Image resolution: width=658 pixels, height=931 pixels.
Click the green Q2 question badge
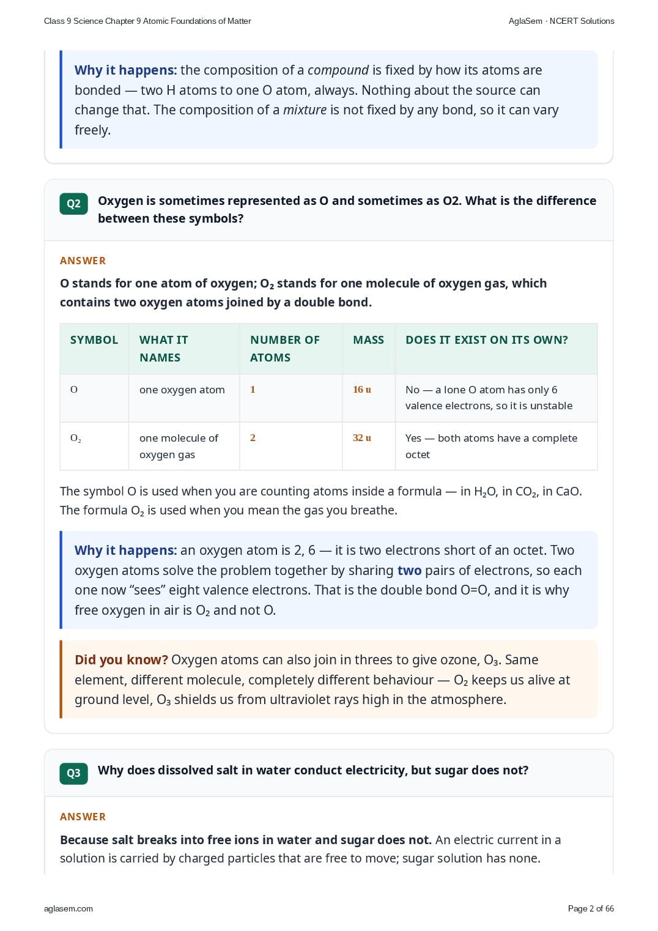[x=73, y=204]
